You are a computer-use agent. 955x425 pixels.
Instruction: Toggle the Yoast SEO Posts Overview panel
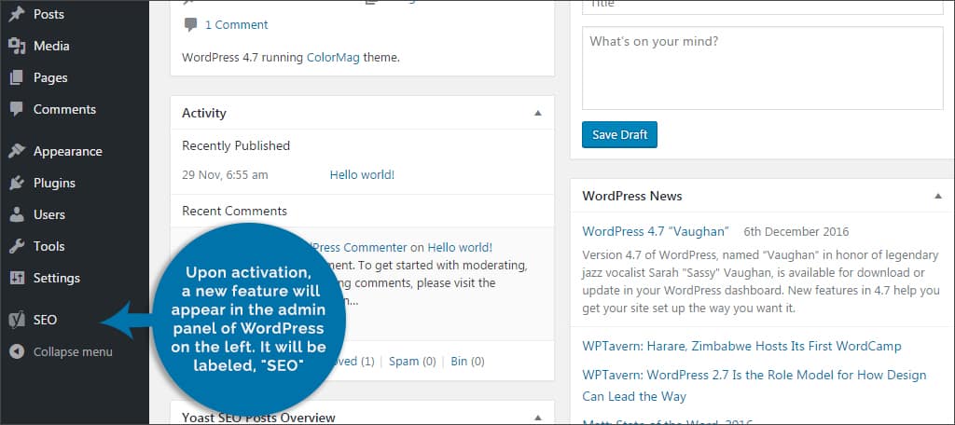tap(538, 418)
